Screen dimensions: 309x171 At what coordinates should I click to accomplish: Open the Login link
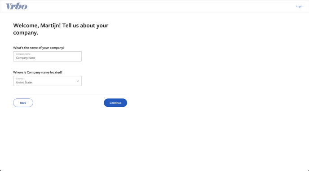[x=299, y=6]
